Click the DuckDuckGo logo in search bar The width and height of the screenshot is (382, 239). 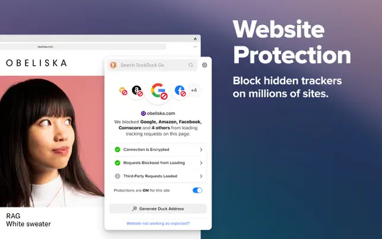point(113,65)
